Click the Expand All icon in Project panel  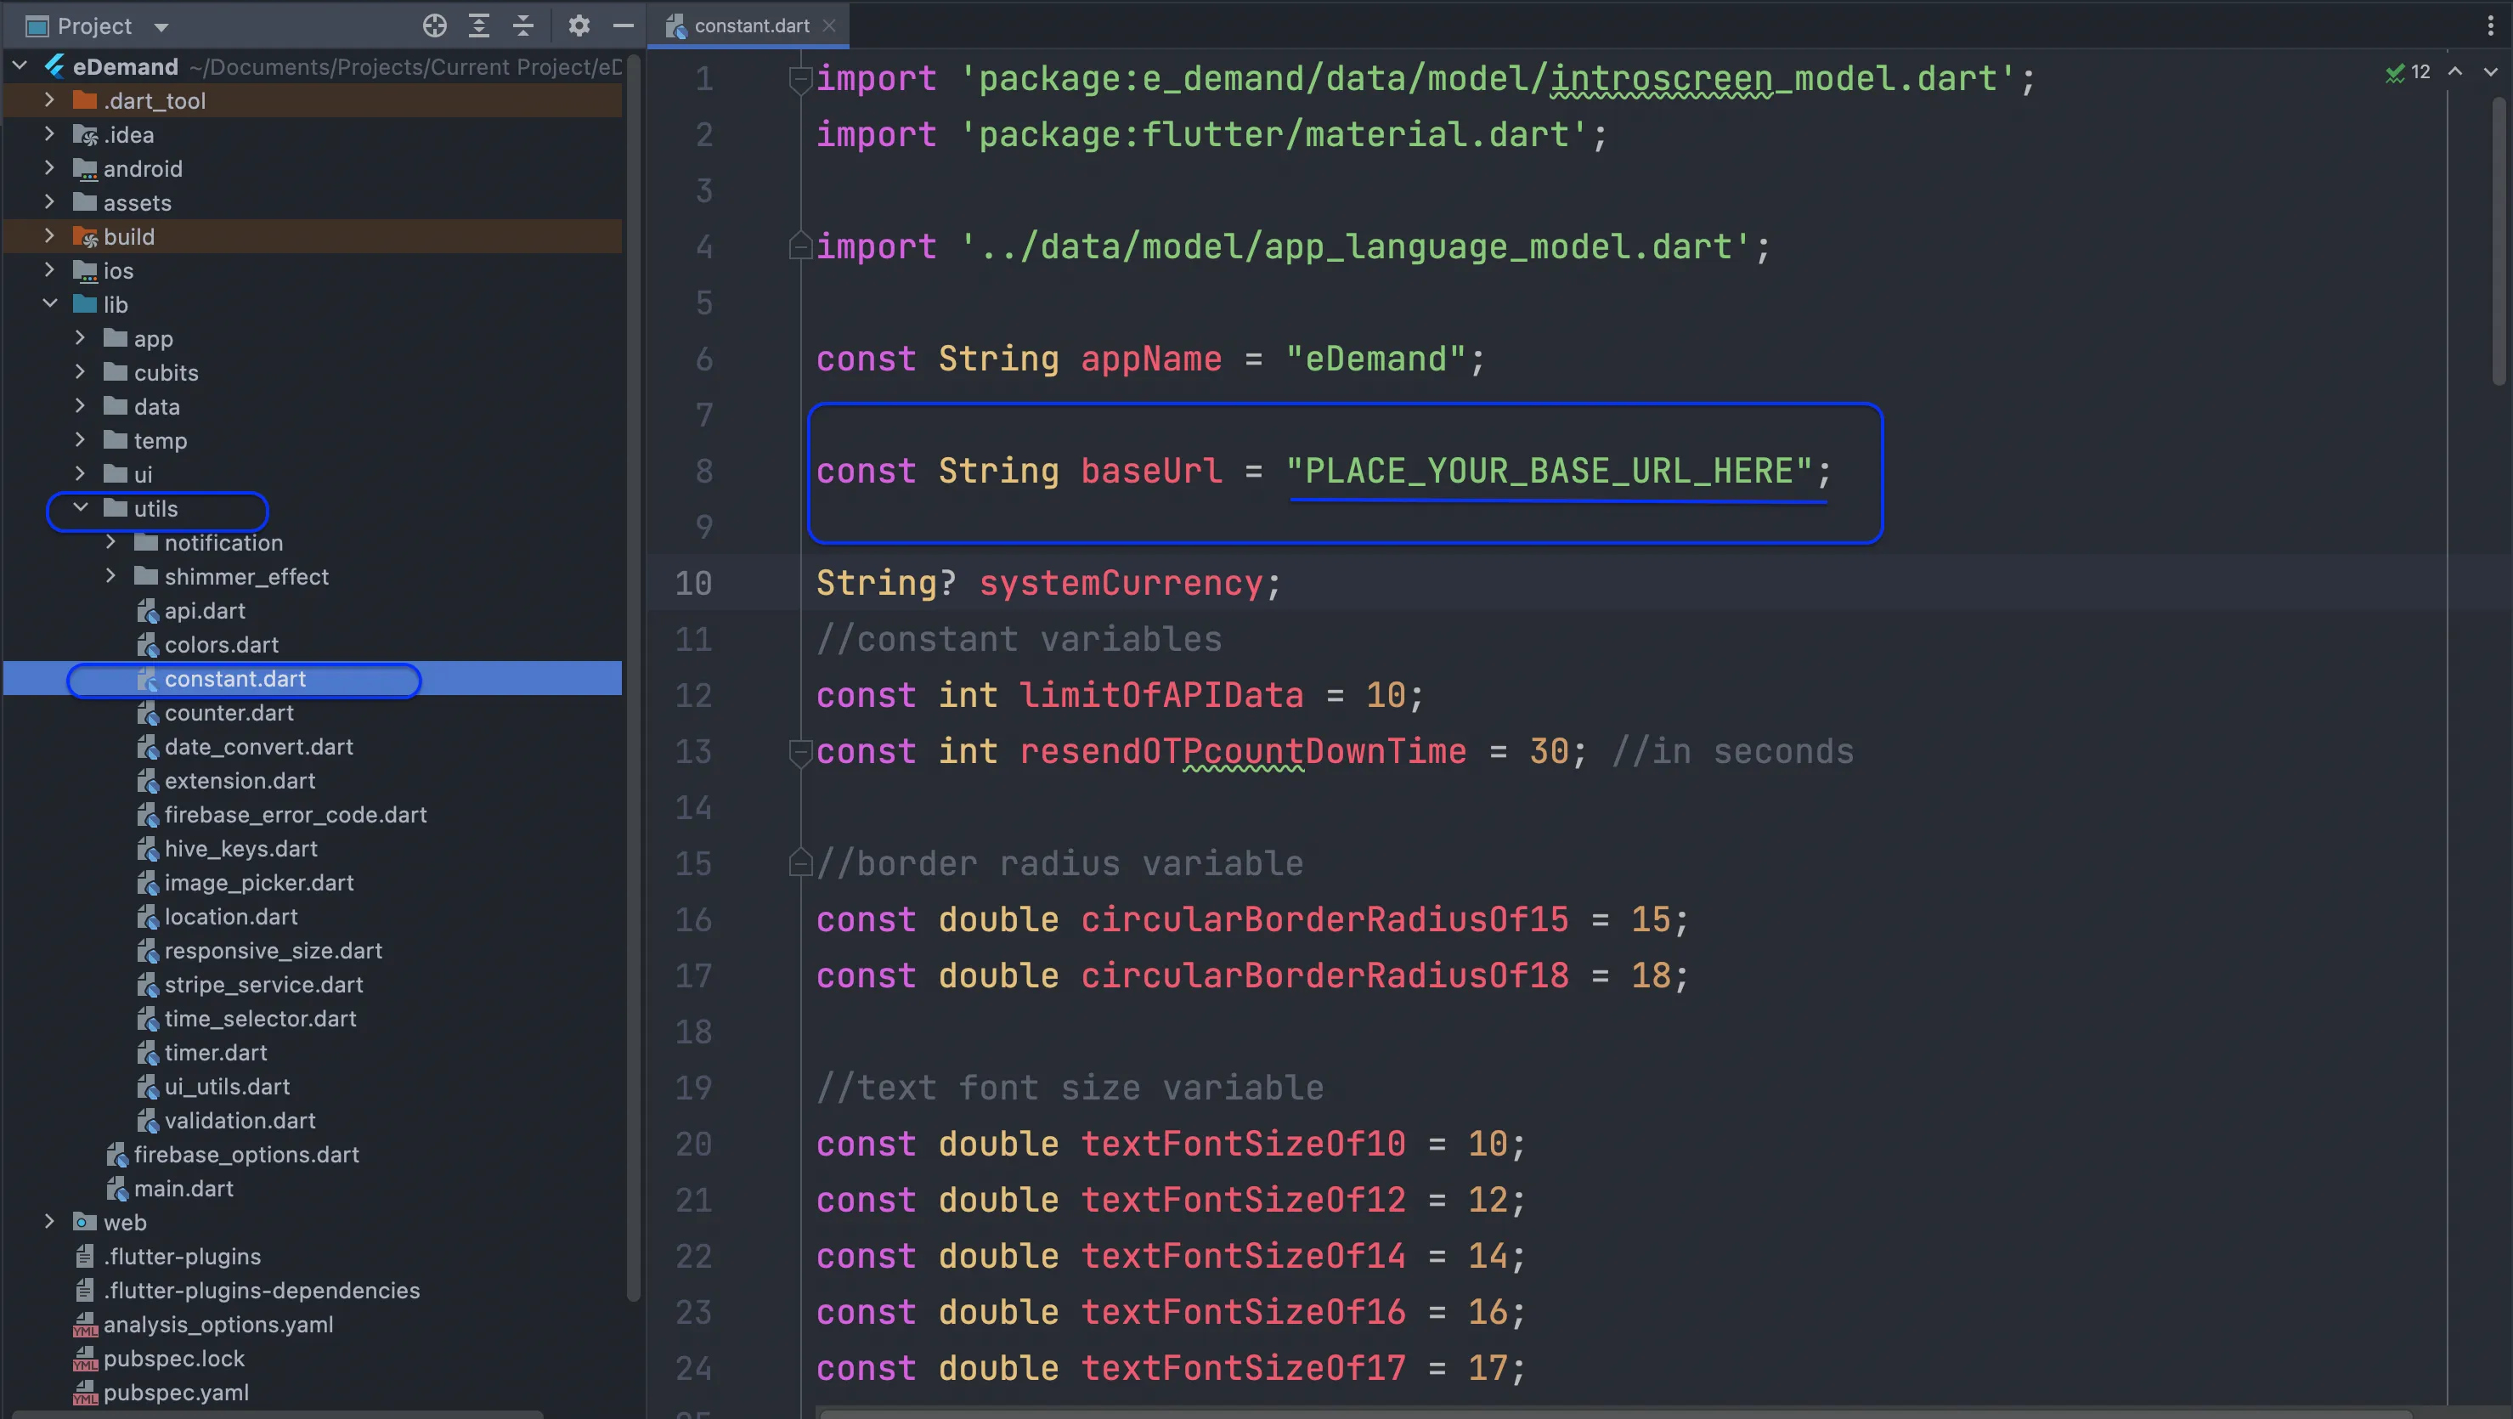[x=479, y=26]
